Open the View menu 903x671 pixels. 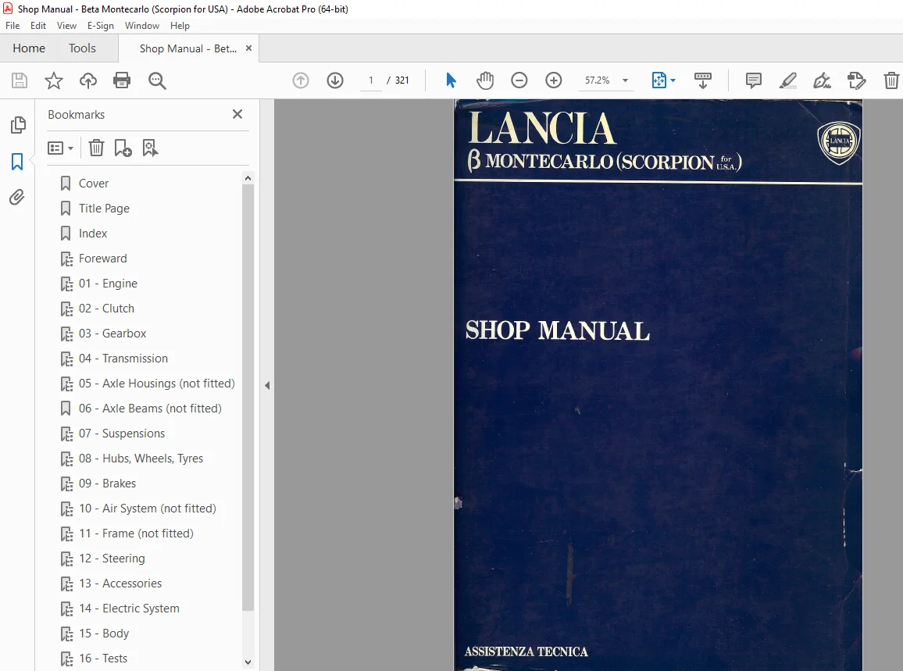67,25
